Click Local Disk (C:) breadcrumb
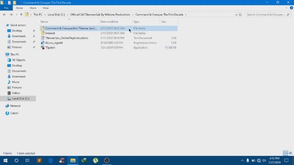The height and width of the screenshot is (165, 294). tap(56, 15)
